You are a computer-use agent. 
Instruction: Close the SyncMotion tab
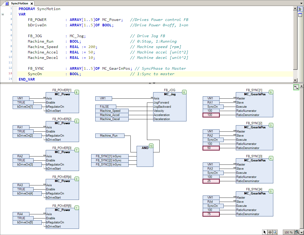pos(32,4)
